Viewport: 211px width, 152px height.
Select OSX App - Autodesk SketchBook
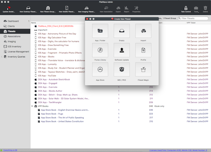(54, 80)
